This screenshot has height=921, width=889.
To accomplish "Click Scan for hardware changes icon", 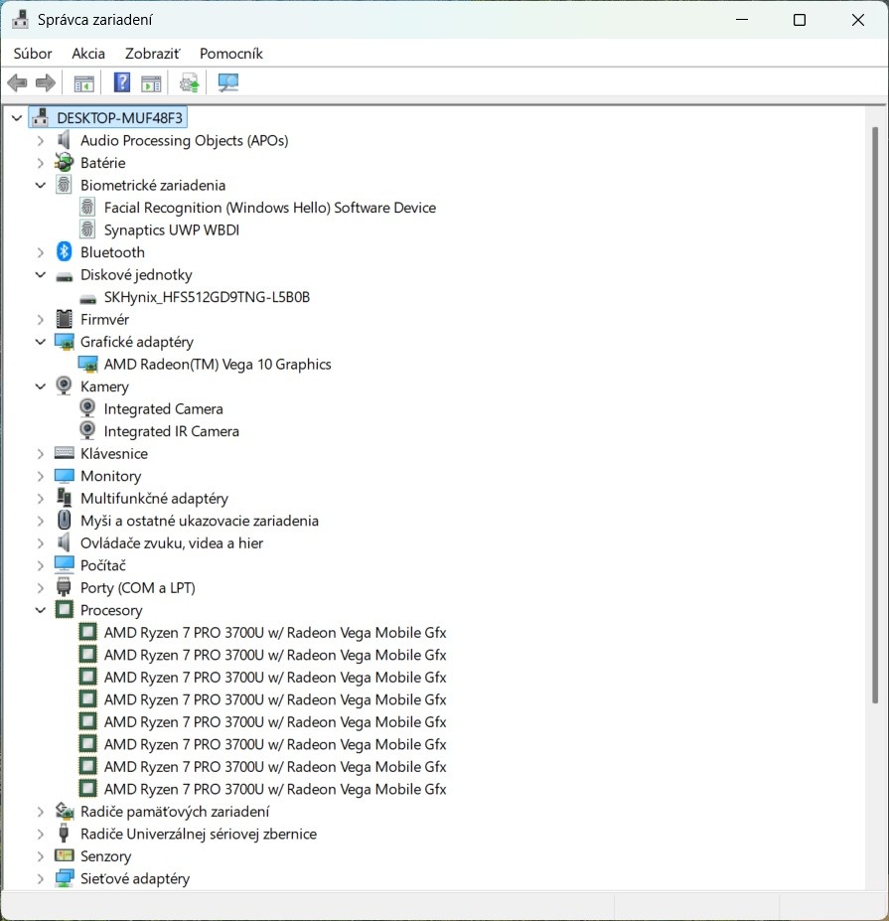I will [x=228, y=82].
